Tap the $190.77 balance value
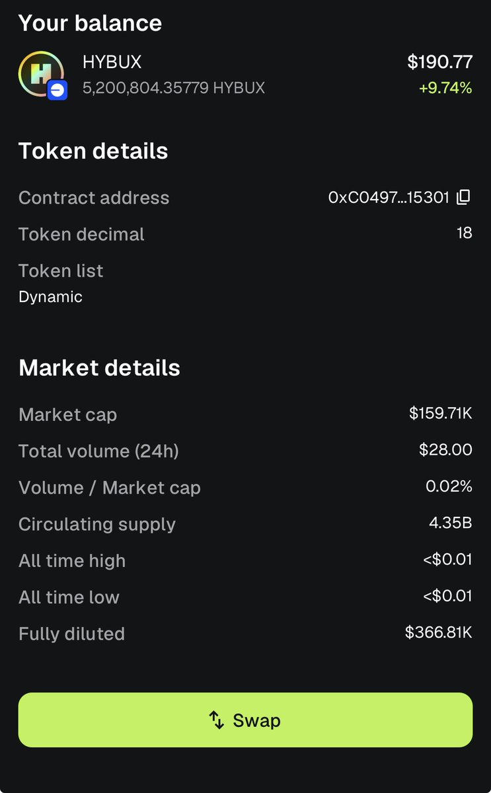The width and height of the screenshot is (491, 793). tap(439, 62)
